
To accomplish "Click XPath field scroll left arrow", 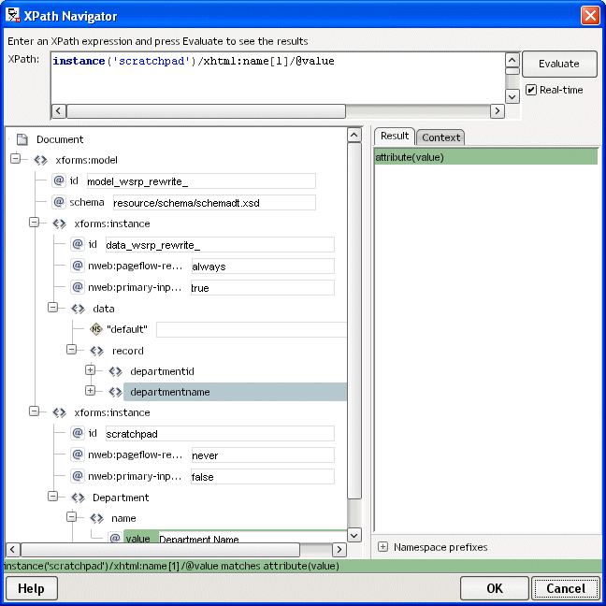I will (x=59, y=111).
